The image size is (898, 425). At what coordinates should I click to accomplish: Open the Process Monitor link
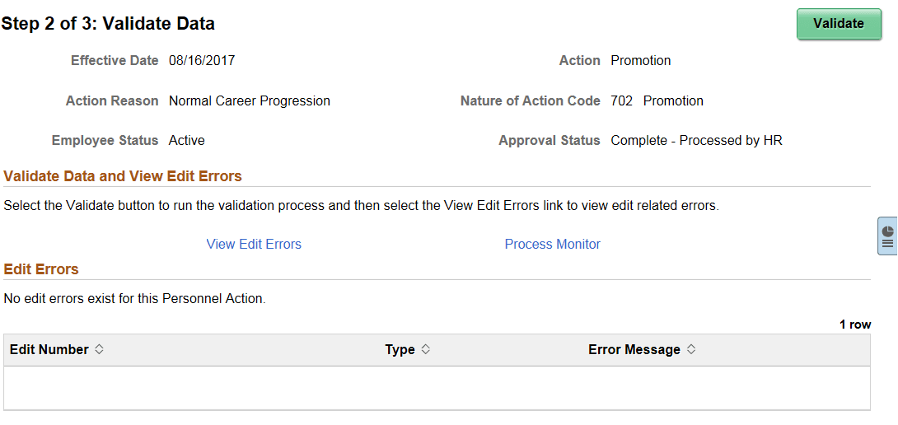[552, 245]
